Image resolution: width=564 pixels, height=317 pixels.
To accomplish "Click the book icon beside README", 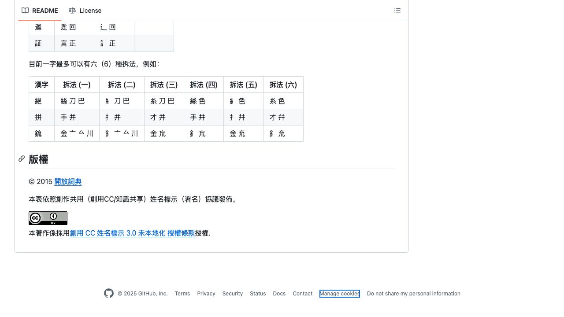I will pos(25,11).
